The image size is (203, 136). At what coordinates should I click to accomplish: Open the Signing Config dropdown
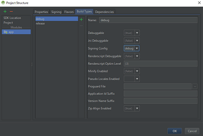132,48
